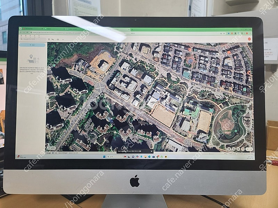
Task: Go back in Chrome
Action: (21, 32)
